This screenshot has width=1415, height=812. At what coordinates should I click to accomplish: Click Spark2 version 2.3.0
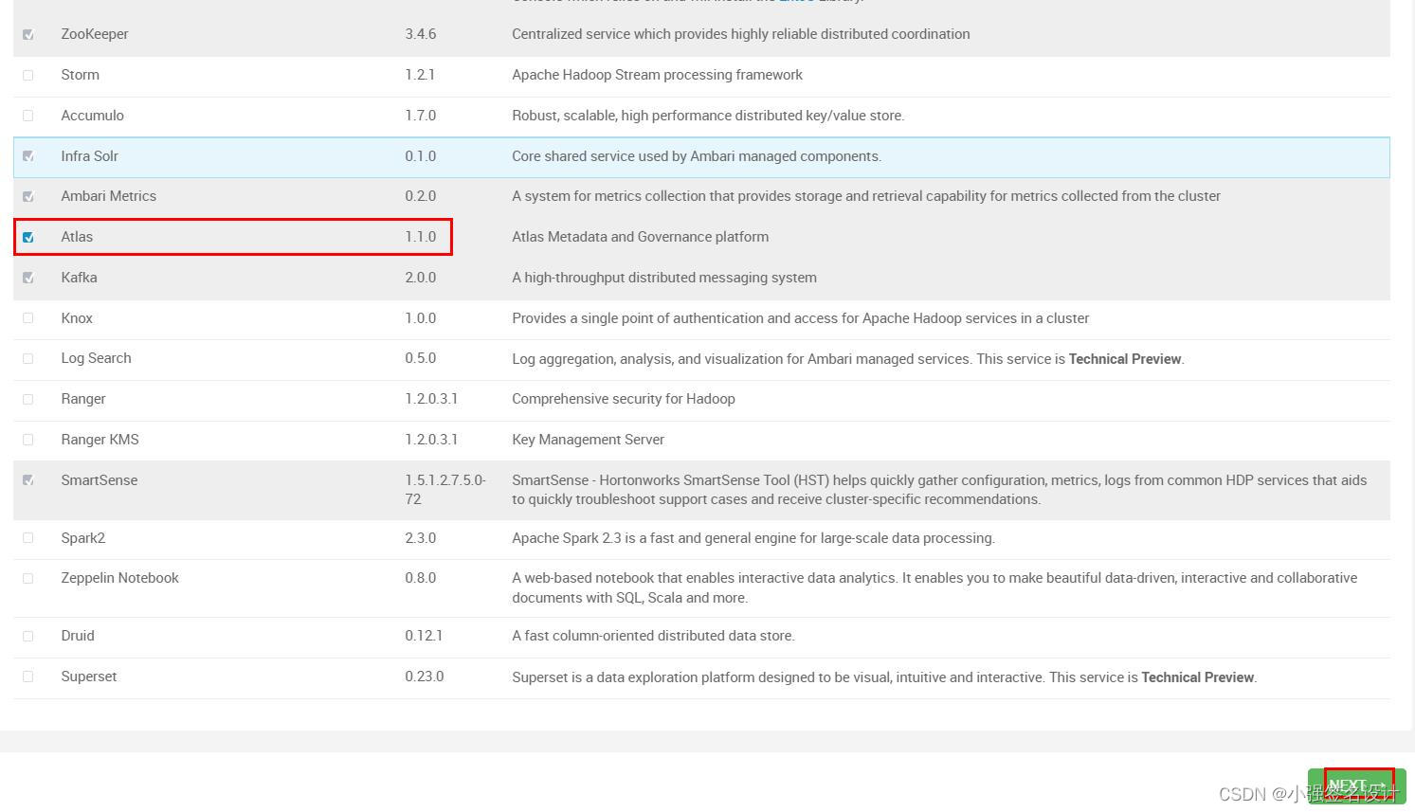pyautogui.click(x=421, y=538)
